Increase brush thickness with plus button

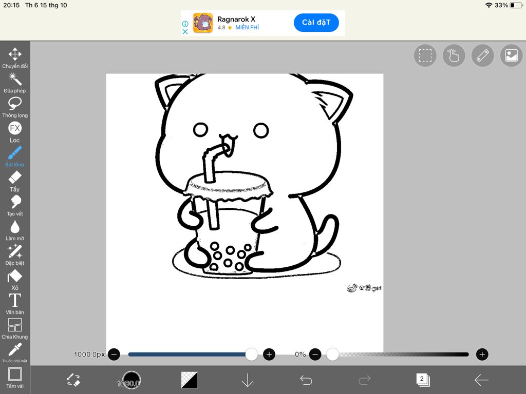tap(269, 354)
